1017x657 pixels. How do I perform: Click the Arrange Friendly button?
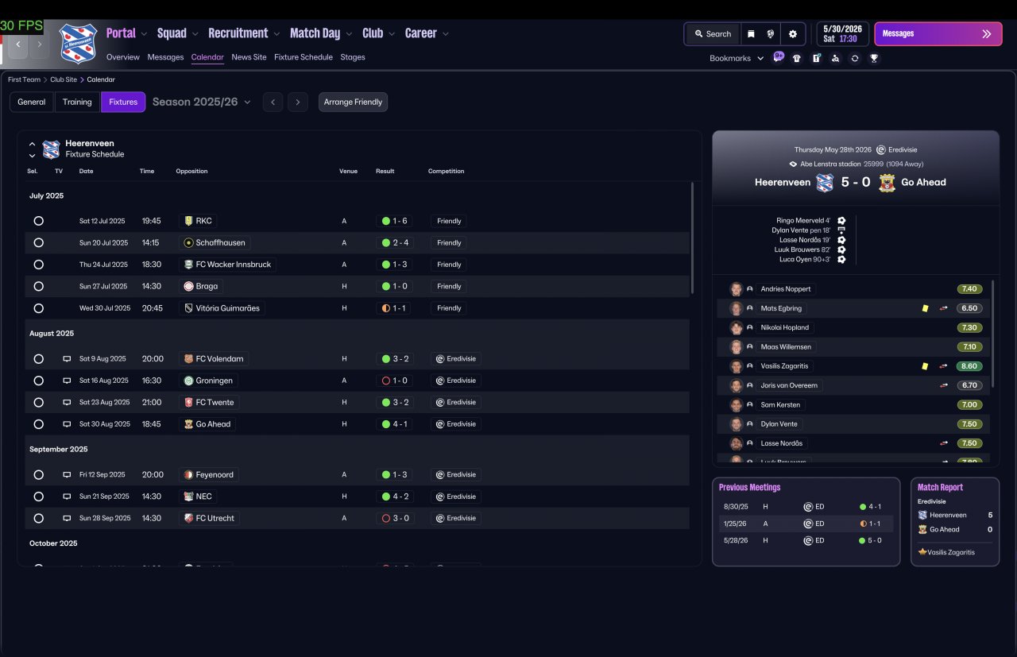click(x=353, y=102)
